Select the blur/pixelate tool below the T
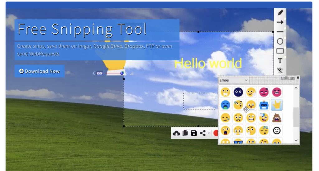This screenshot has height=171, width=319. (x=280, y=70)
